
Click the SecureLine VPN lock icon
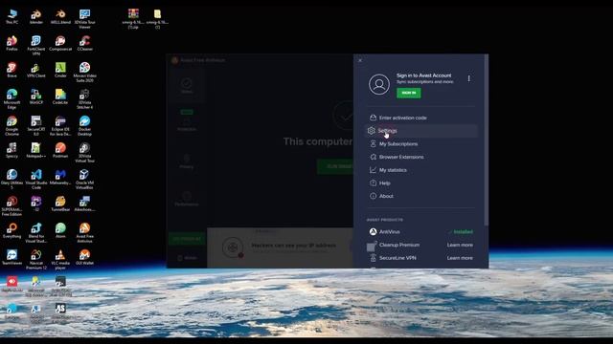coord(373,258)
